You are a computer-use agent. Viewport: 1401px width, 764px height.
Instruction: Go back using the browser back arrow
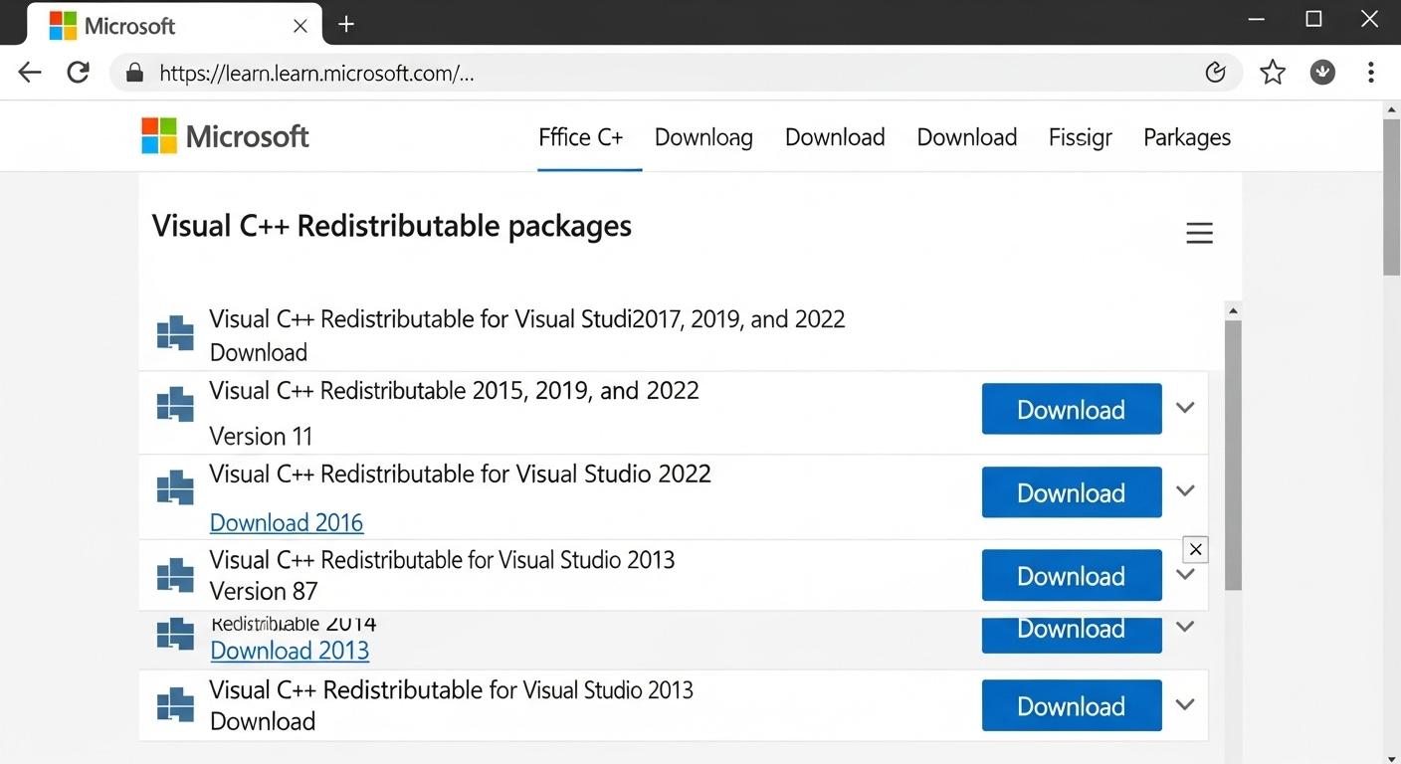pos(29,72)
